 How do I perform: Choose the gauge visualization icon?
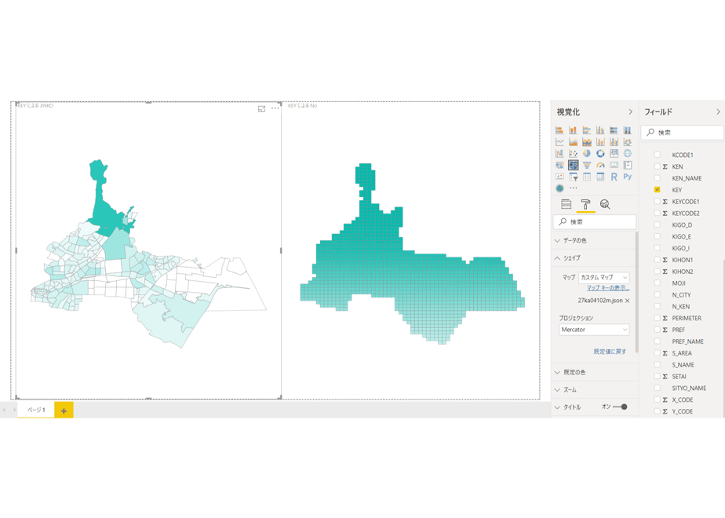pyautogui.click(x=600, y=165)
